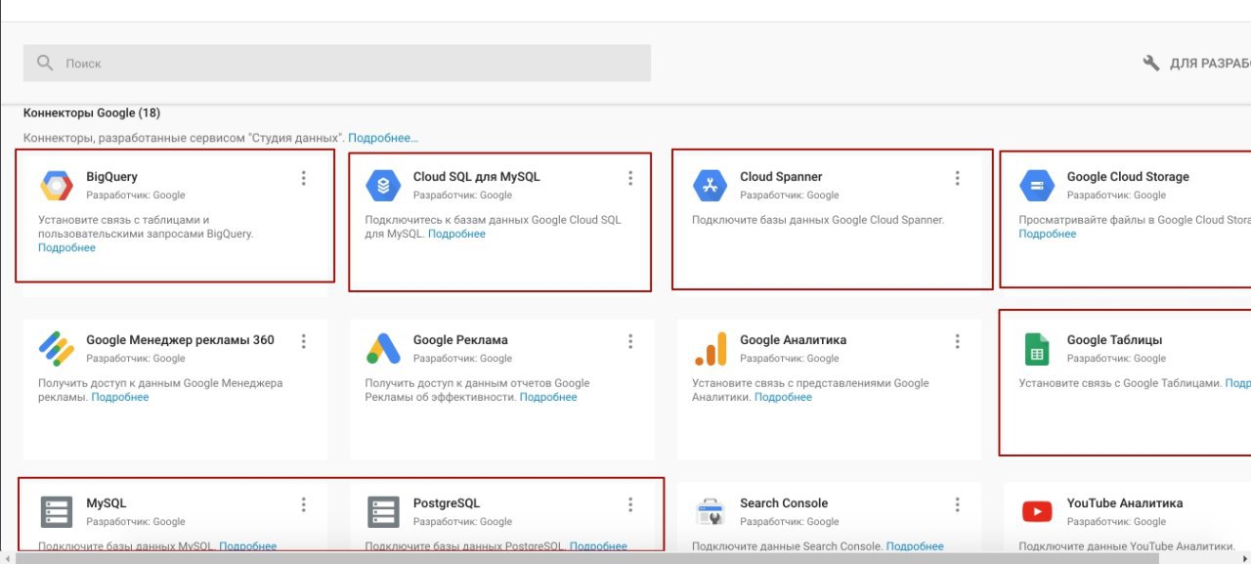
Task: Click the Поиск search field
Action: pyautogui.click(x=337, y=63)
